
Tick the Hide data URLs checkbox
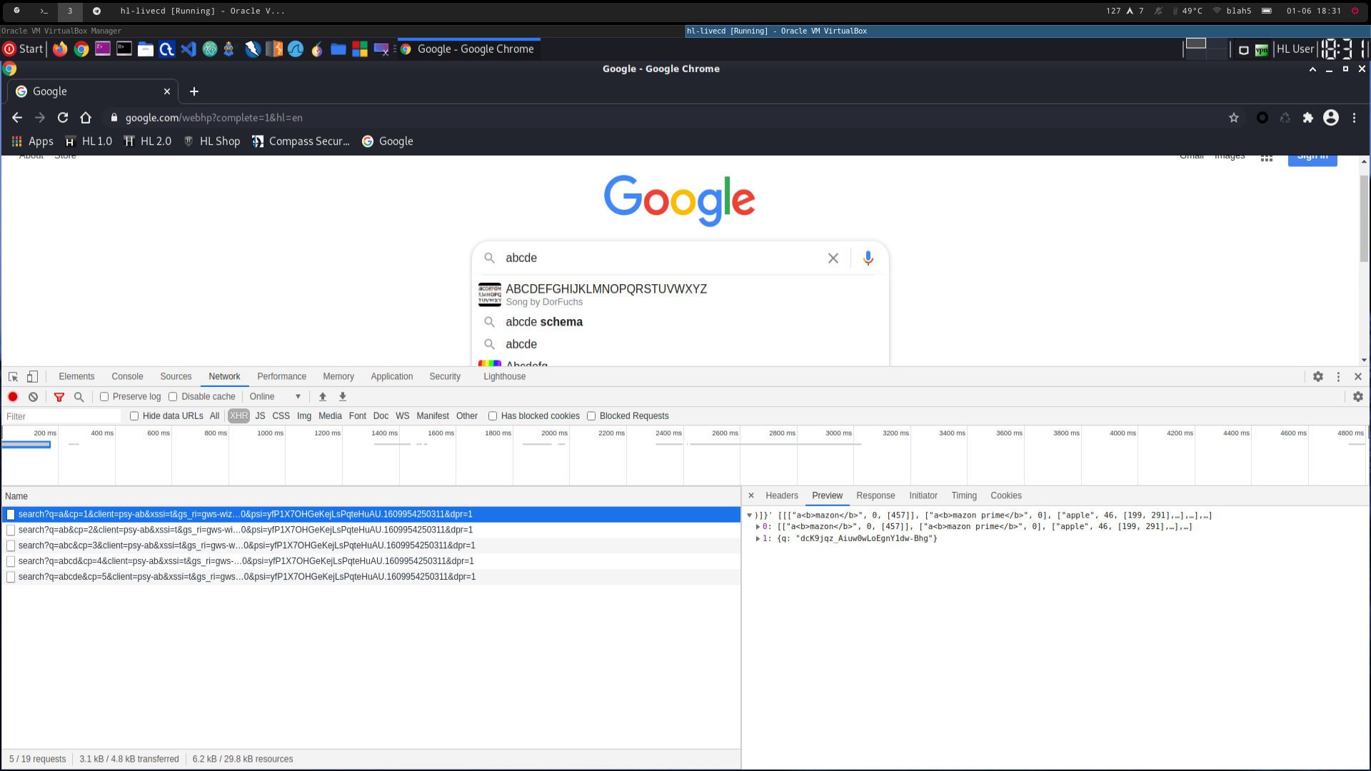coord(134,416)
